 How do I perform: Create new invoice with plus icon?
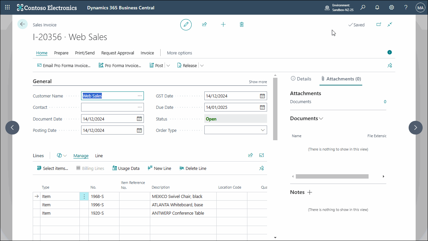pos(223,24)
